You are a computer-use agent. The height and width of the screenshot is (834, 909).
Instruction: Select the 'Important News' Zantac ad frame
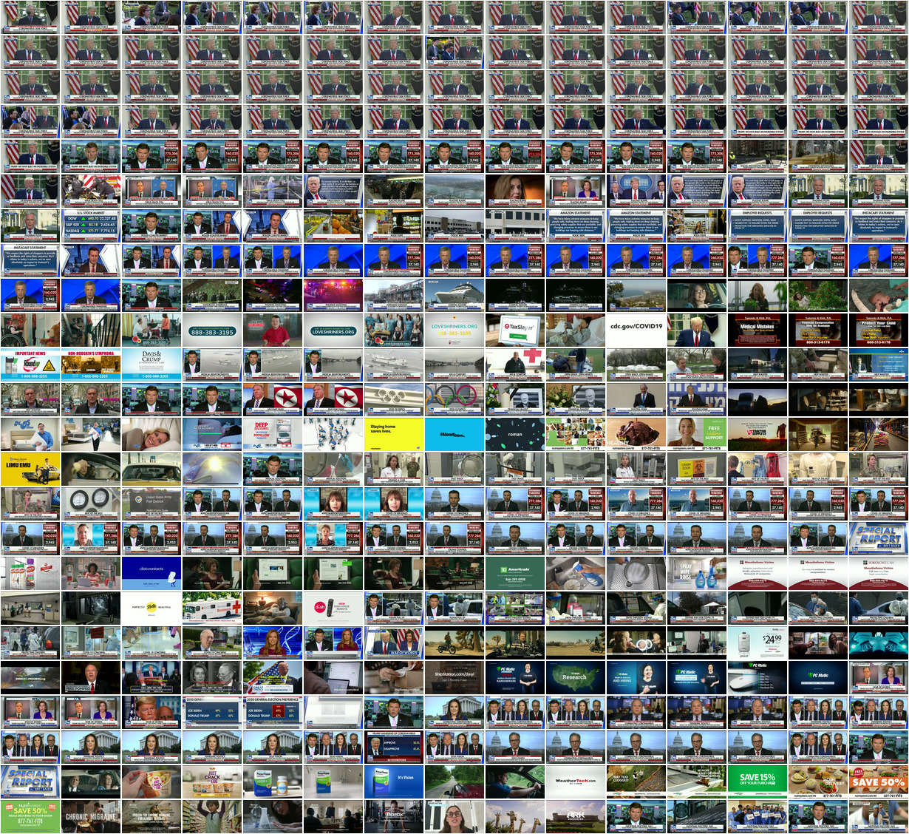30,365
